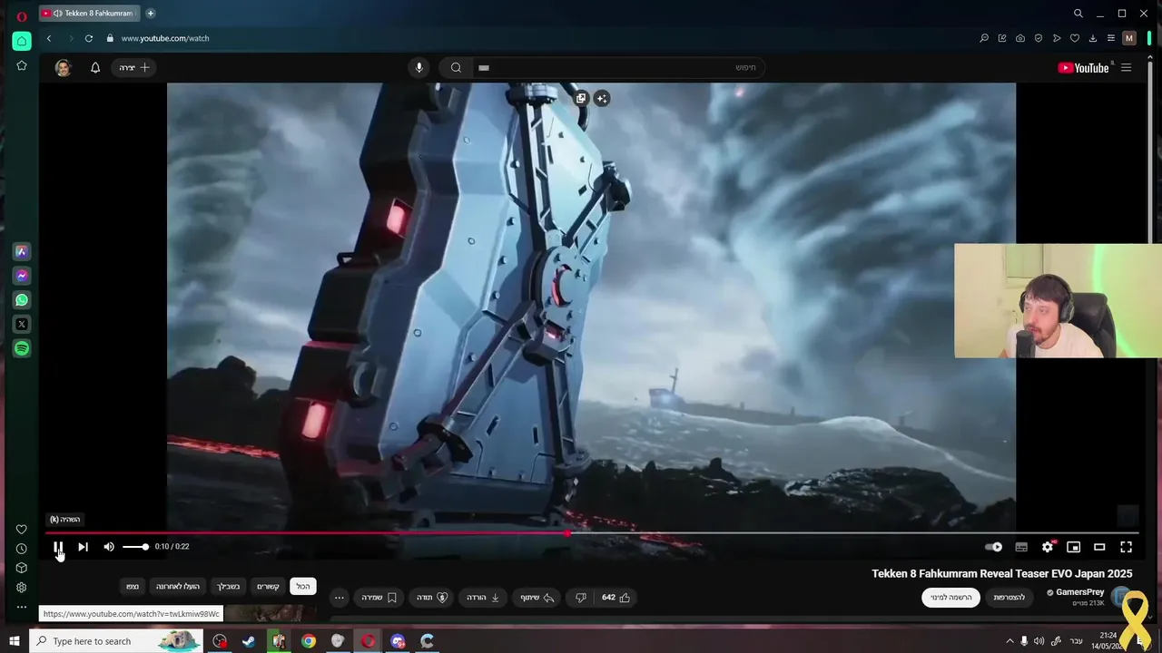Viewport: 1162px width, 653px height.
Task: Reload the current page
Action: 89,38
